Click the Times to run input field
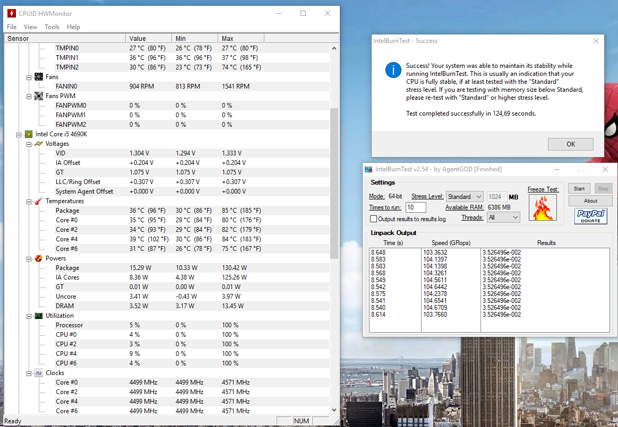This screenshot has width=618, height=427. coord(416,207)
